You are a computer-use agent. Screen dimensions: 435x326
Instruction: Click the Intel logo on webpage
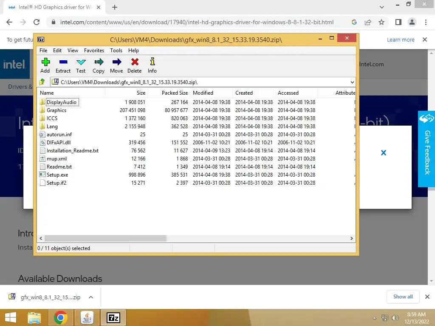point(14,65)
